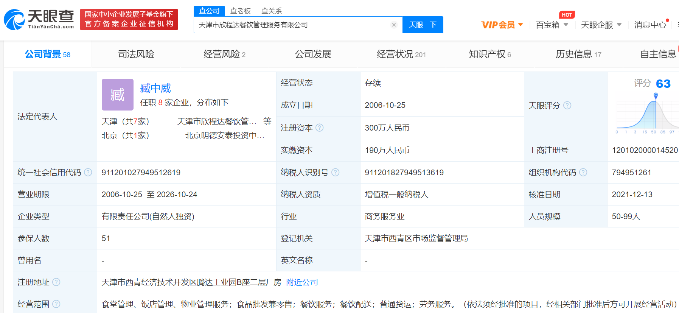Select the 司法风险 tab
The height and width of the screenshot is (313, 679).
point(136,55)
